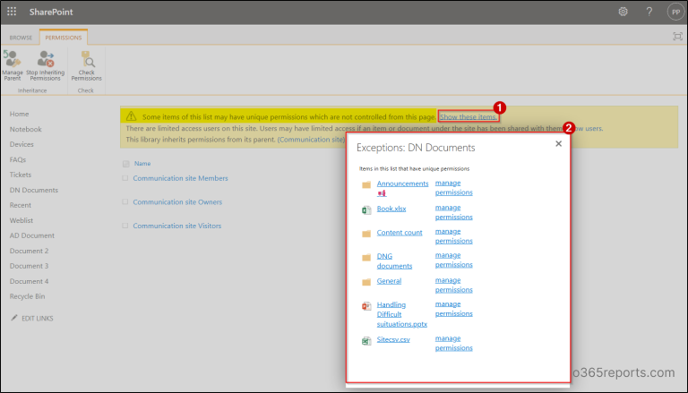Click manage permissions for Content count
The height and width of the screenshot is (393, 688).
[x=453, y=236]
